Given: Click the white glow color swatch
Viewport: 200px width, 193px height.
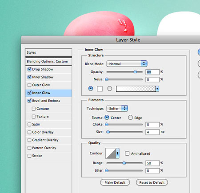Looking at the screenshot, I should coord(100,89).
